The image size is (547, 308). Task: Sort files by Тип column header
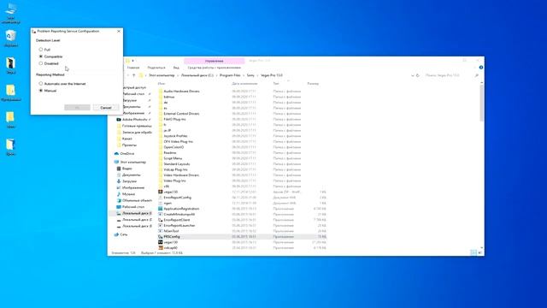[276, 84]
